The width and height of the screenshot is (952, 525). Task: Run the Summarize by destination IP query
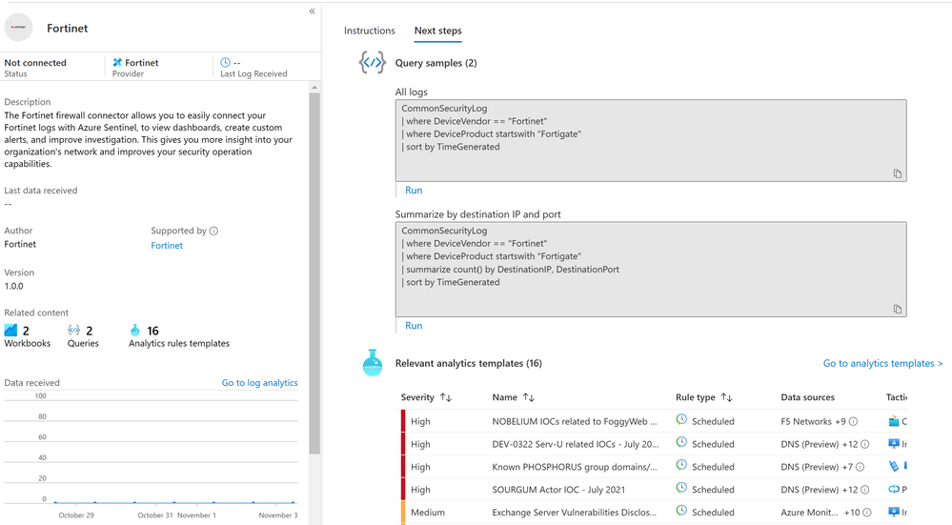click(x=414, y=325)
